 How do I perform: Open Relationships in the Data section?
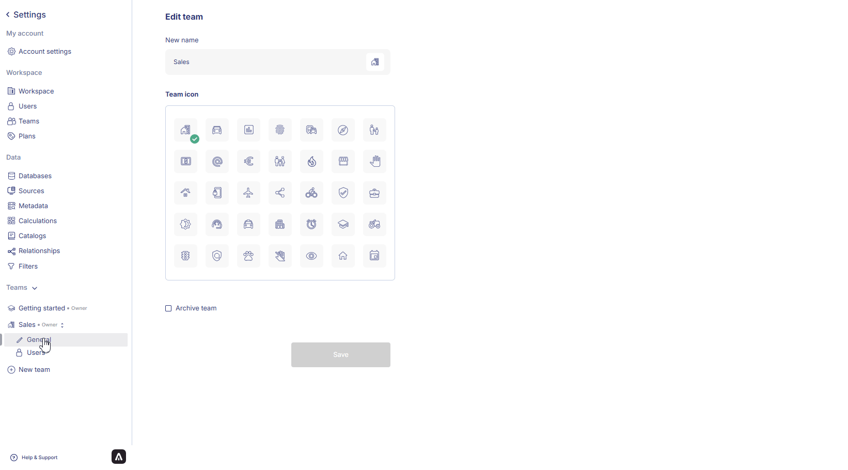(39, 251)
